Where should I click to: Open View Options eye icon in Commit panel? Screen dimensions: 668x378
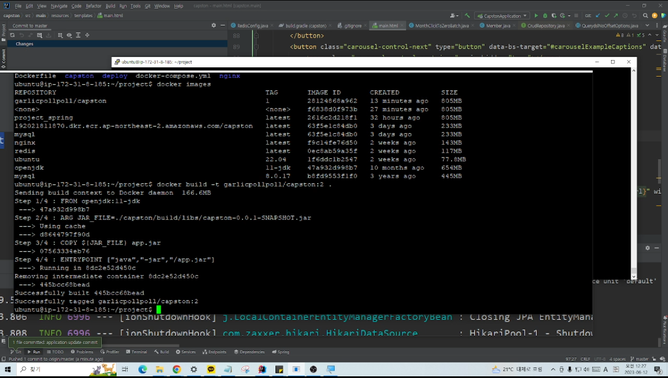[69, 35]
